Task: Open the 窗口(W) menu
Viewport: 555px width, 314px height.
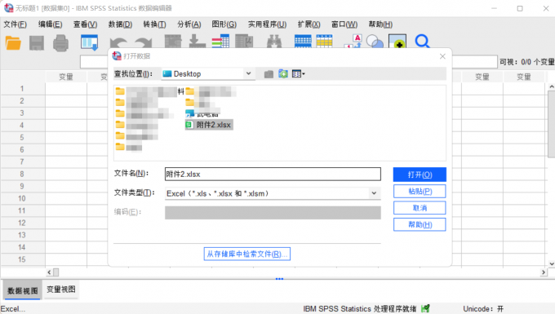Action: click(344, 24)
